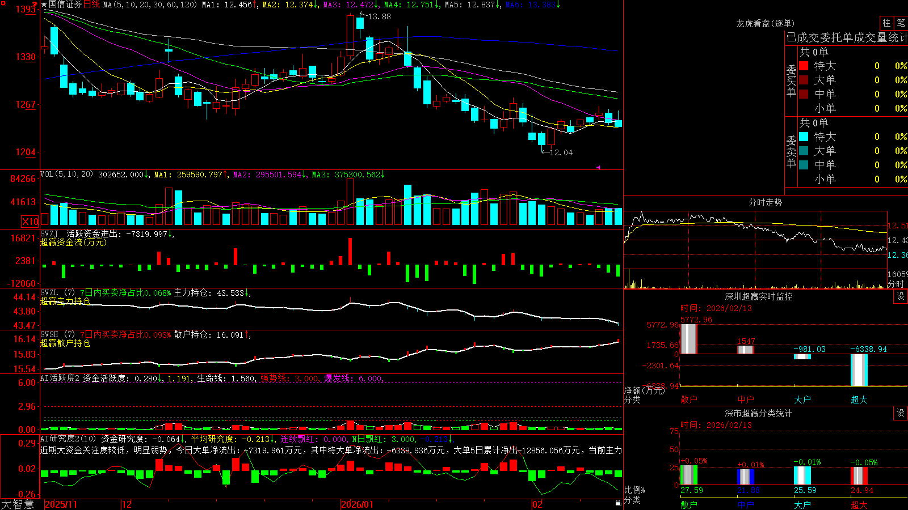Click the 超赢资金流(万元) yellow label
Viewport: 908px width, 510px height.
(73, 242)
